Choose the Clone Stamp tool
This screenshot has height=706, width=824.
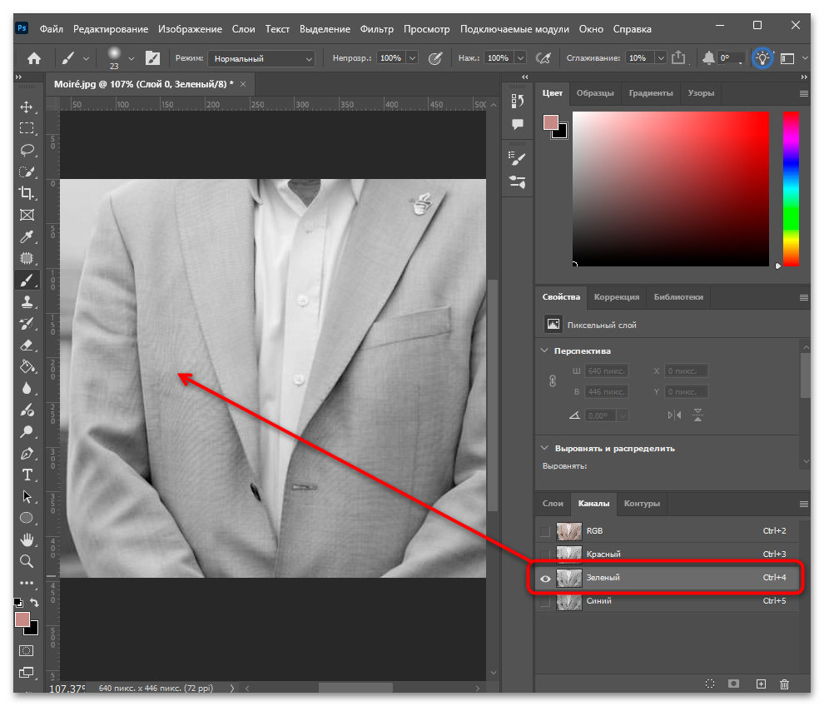click(x=27, y=301)
